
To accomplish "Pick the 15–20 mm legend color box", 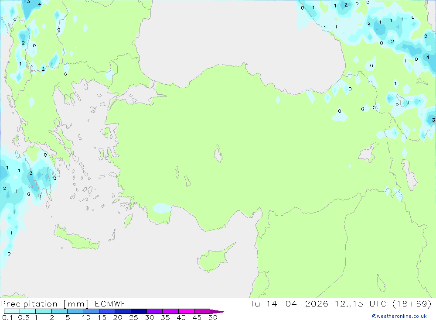I will pos(107,311).
